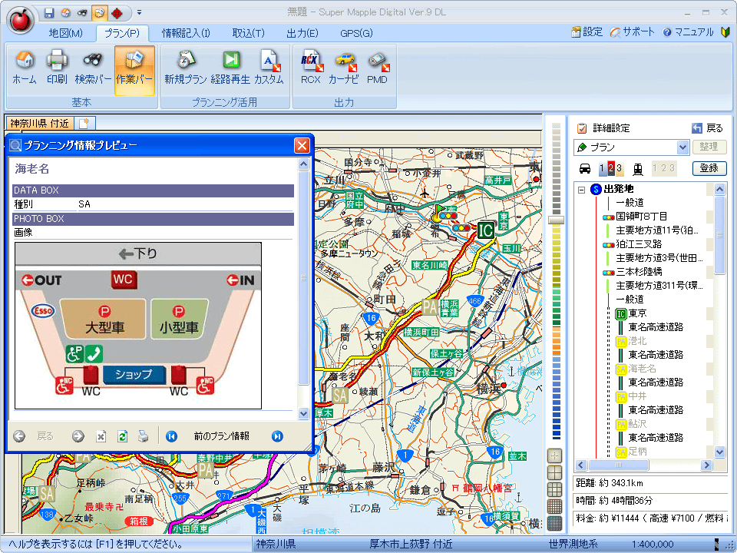This screenshot has width=737, height=553.
Task: Click the 印刷 printer icon
Action: tap(57, 68)
